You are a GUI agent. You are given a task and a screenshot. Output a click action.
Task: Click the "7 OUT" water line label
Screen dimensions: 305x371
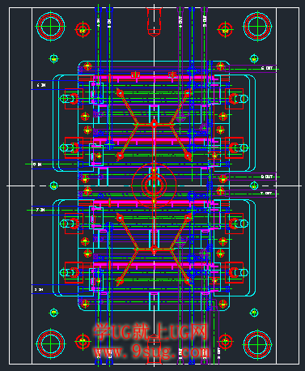point(266,193)
